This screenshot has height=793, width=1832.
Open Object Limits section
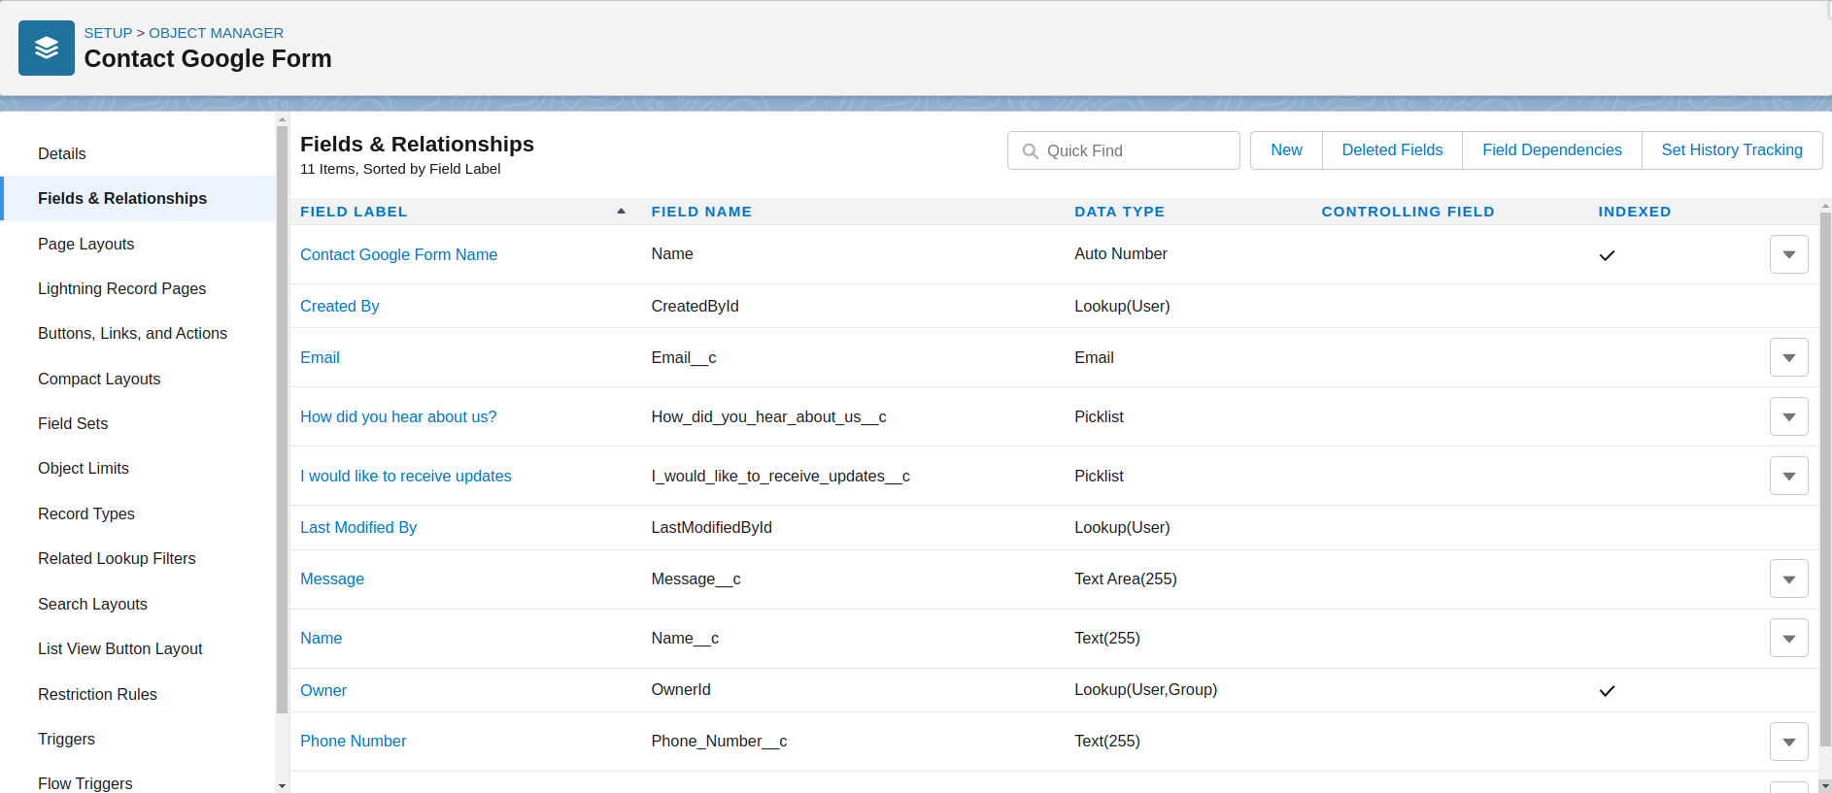(x=84, y=468)
